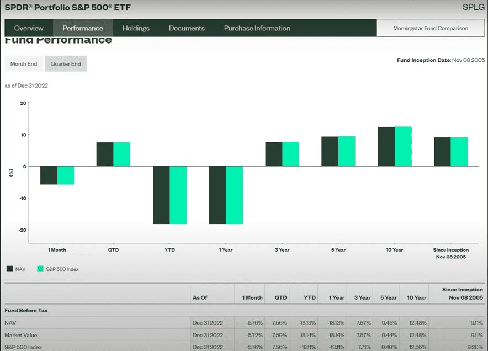This screenshot has width=488, height=351.
Task: Open Morningstar Fund Comparison
Action: click(x=430, y=28)
